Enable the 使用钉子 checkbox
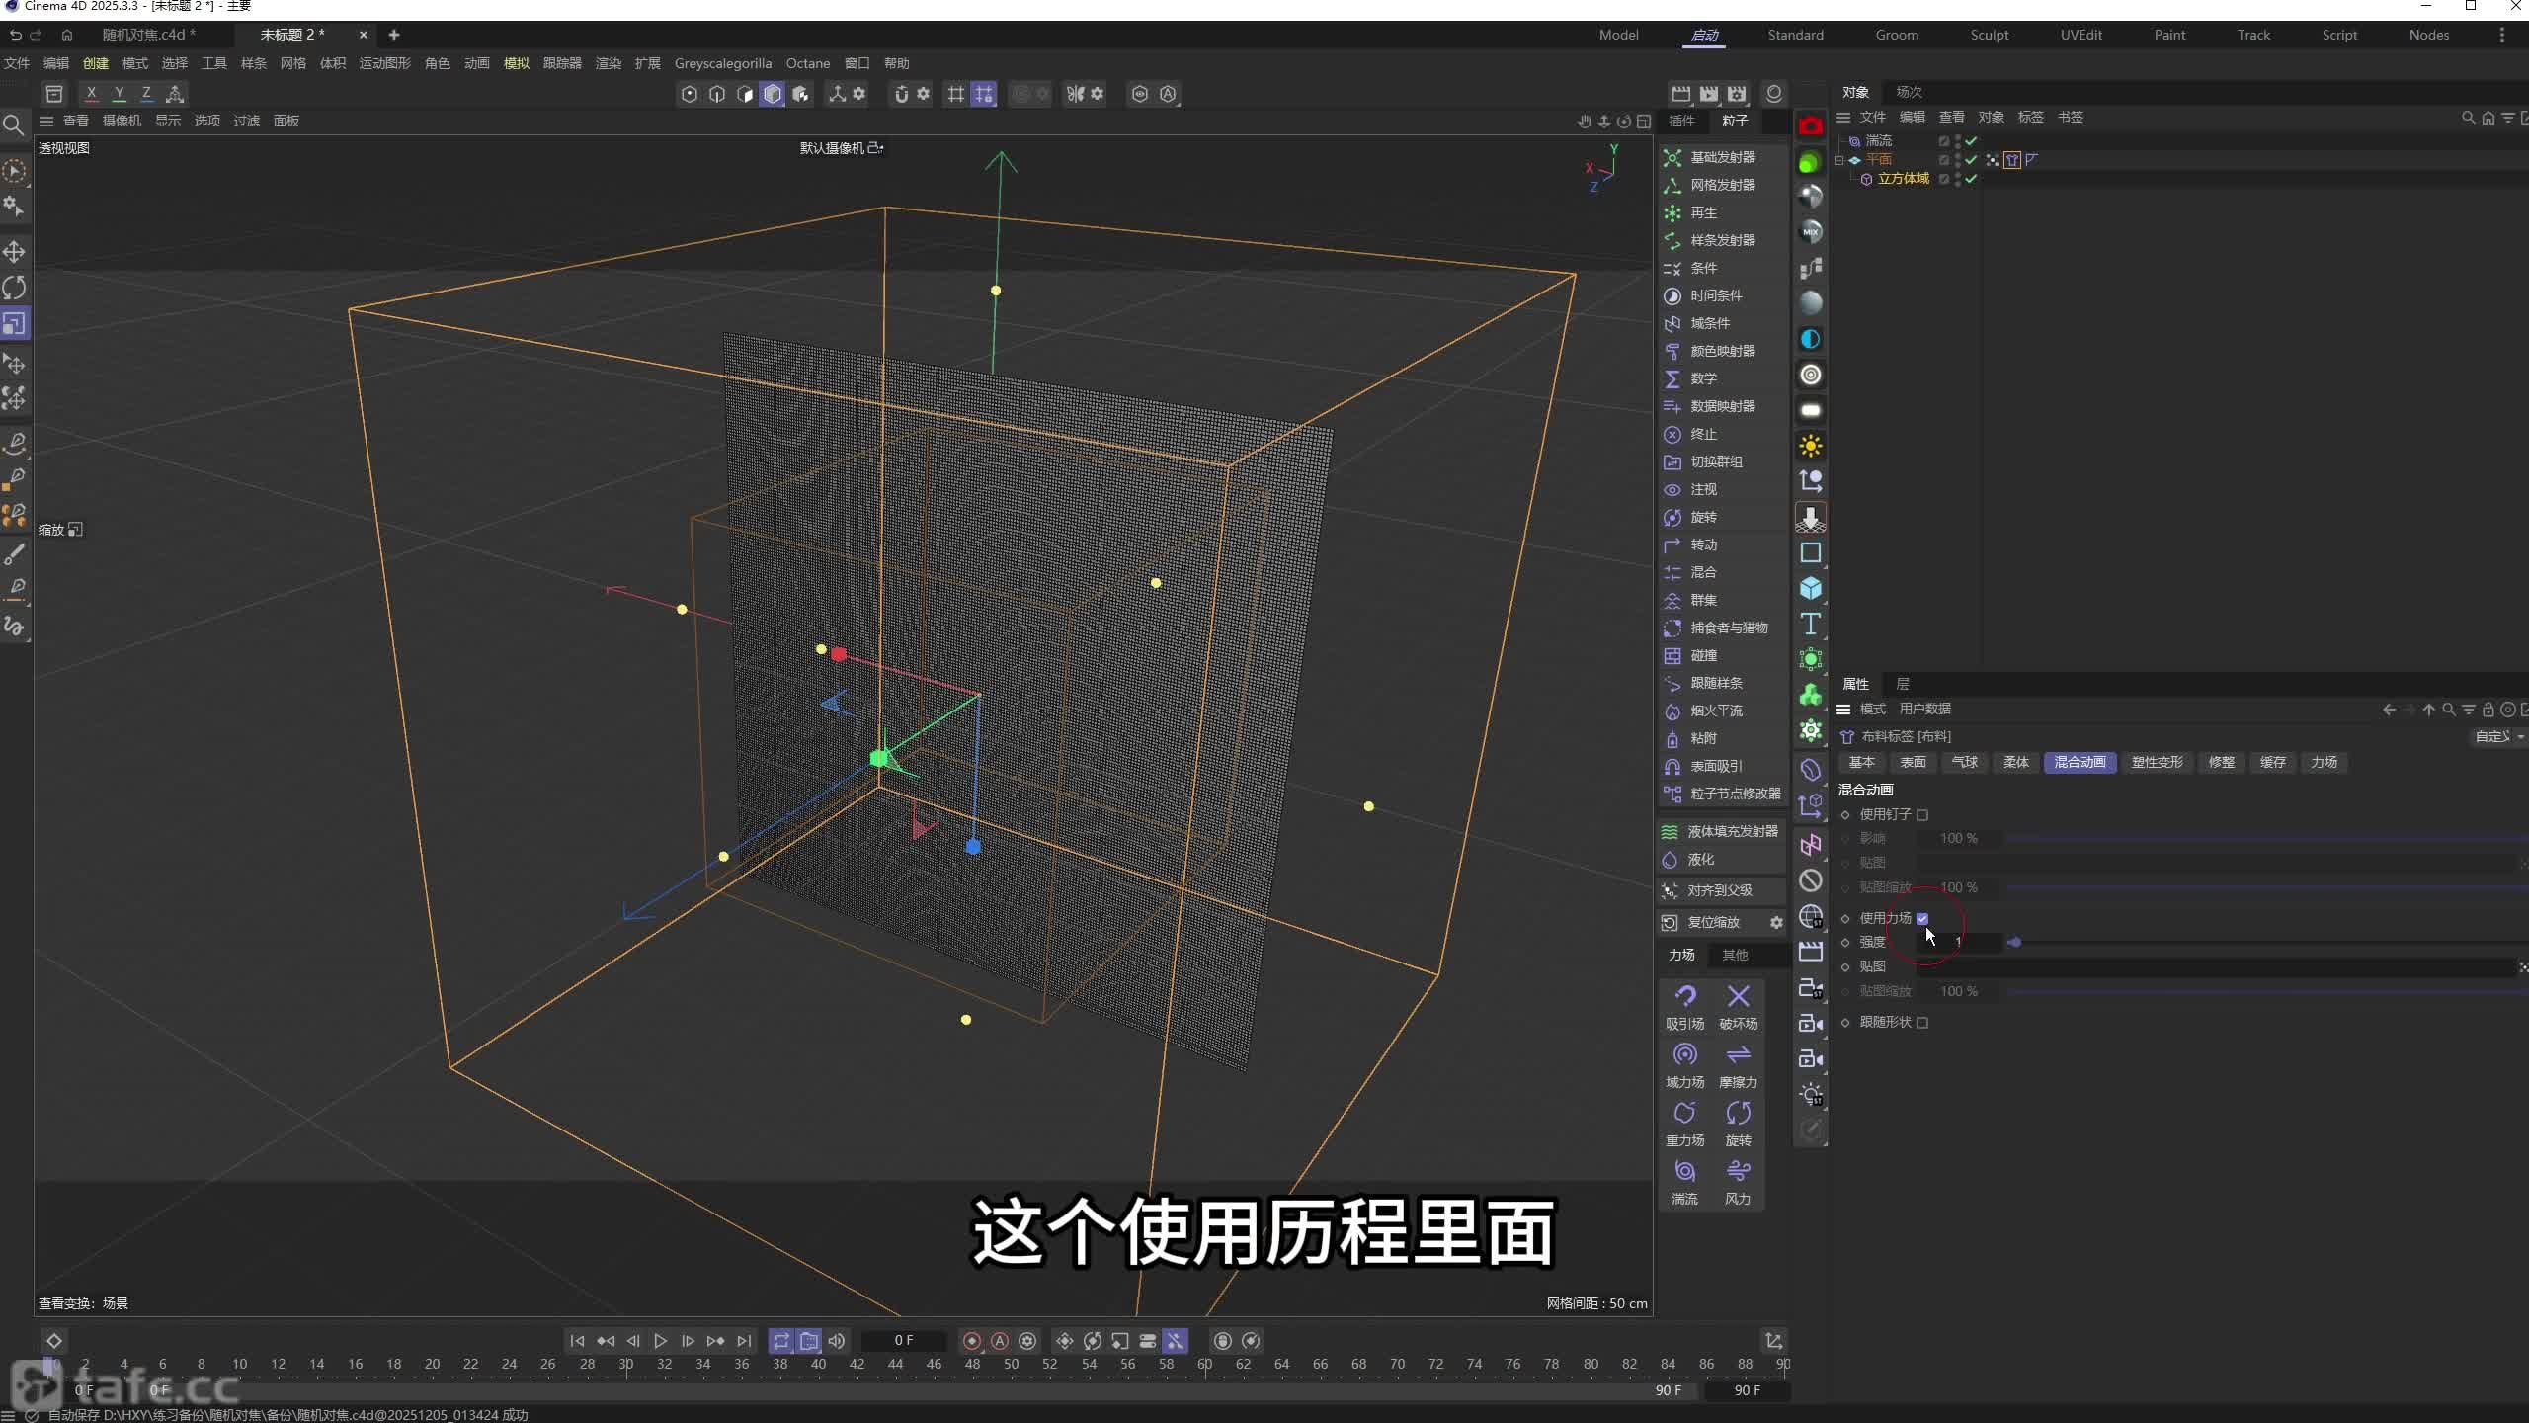 [x=1922, y=815]
